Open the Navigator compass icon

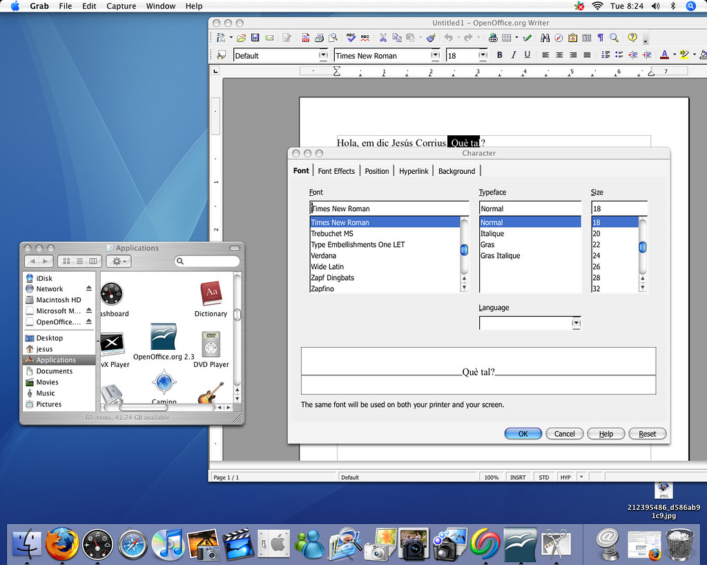pyautogui.click(x=559, y=38)
